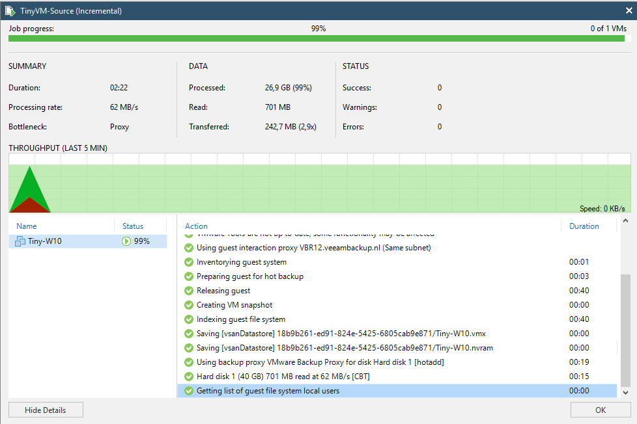Click success icon beside Creating VM snapshot
The height and width of the screenshot is (424, 637).
[189, 305]
